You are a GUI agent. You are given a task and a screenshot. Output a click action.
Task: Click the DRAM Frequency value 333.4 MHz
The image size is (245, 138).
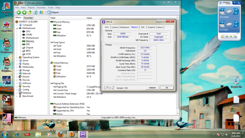[145, 48]
